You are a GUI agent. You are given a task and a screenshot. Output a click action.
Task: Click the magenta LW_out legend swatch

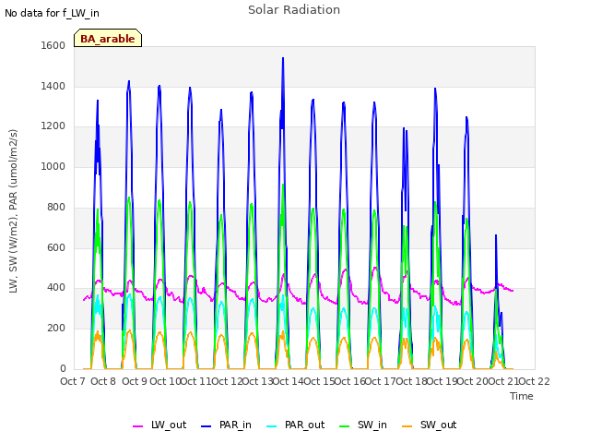click(137, 426)
